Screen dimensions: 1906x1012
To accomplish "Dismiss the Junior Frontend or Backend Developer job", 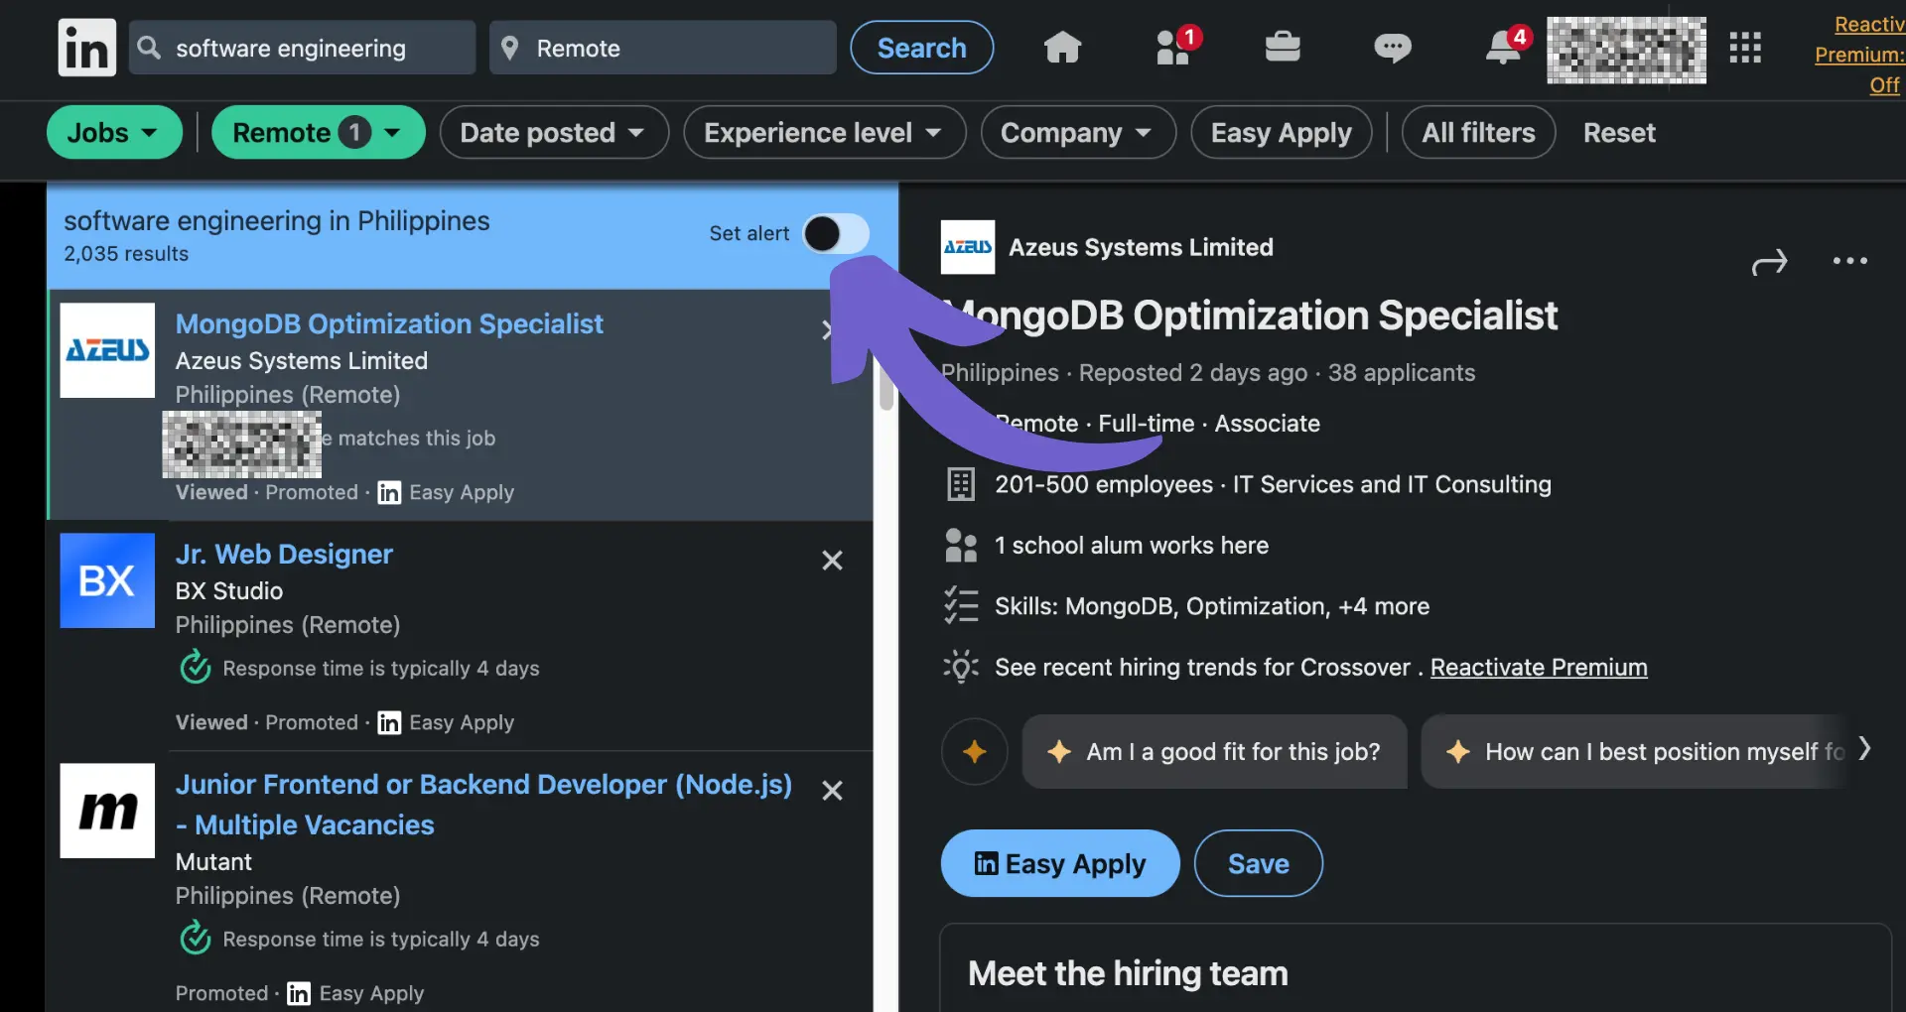I will pos(832,791).
